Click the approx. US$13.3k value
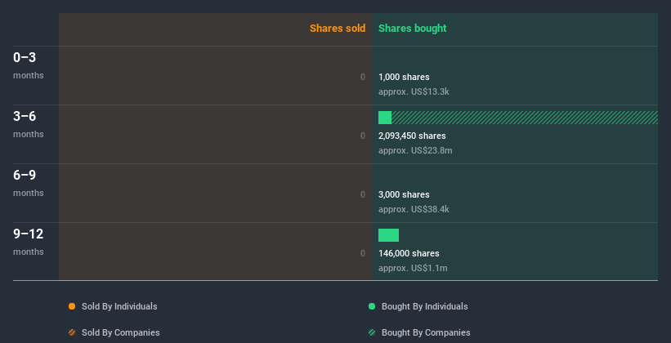The width and height of the screenshot is (671, 343). 414,91
